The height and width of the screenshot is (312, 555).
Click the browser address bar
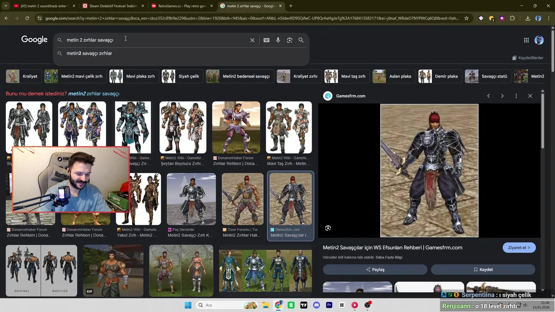(x=251, y=18)
